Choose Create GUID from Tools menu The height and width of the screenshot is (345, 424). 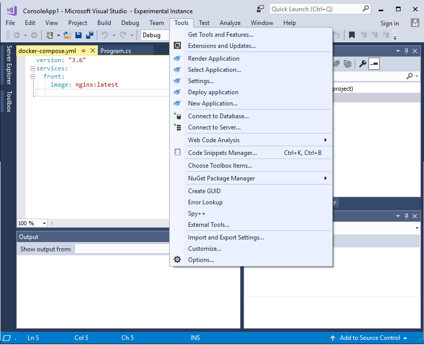251,191
